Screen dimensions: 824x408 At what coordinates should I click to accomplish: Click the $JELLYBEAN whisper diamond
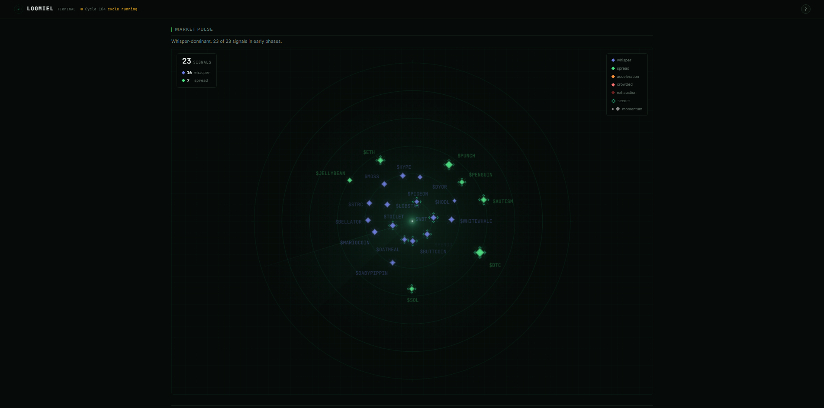pos(349,180)
